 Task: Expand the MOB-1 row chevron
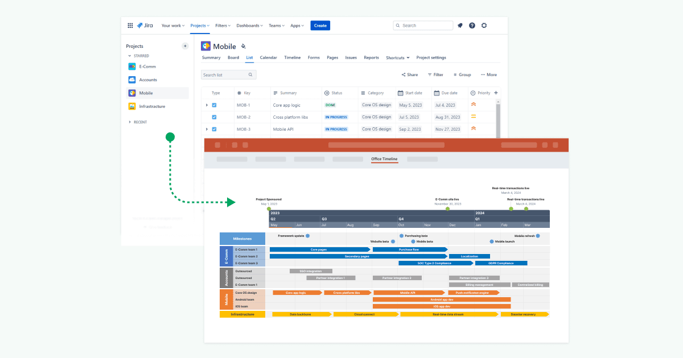pyautogui.click(x=206, y=105)
